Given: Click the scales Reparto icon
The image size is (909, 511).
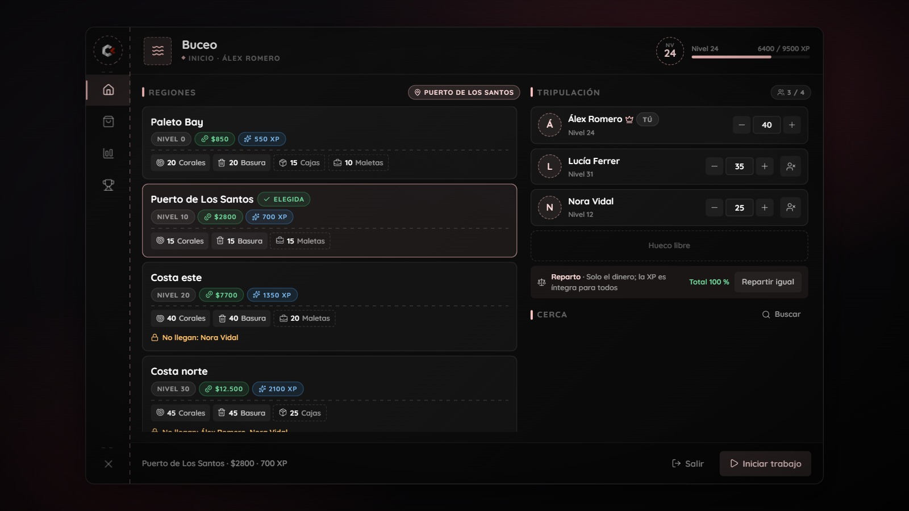Looking at the screenshot, I should (x=541, y=282).
